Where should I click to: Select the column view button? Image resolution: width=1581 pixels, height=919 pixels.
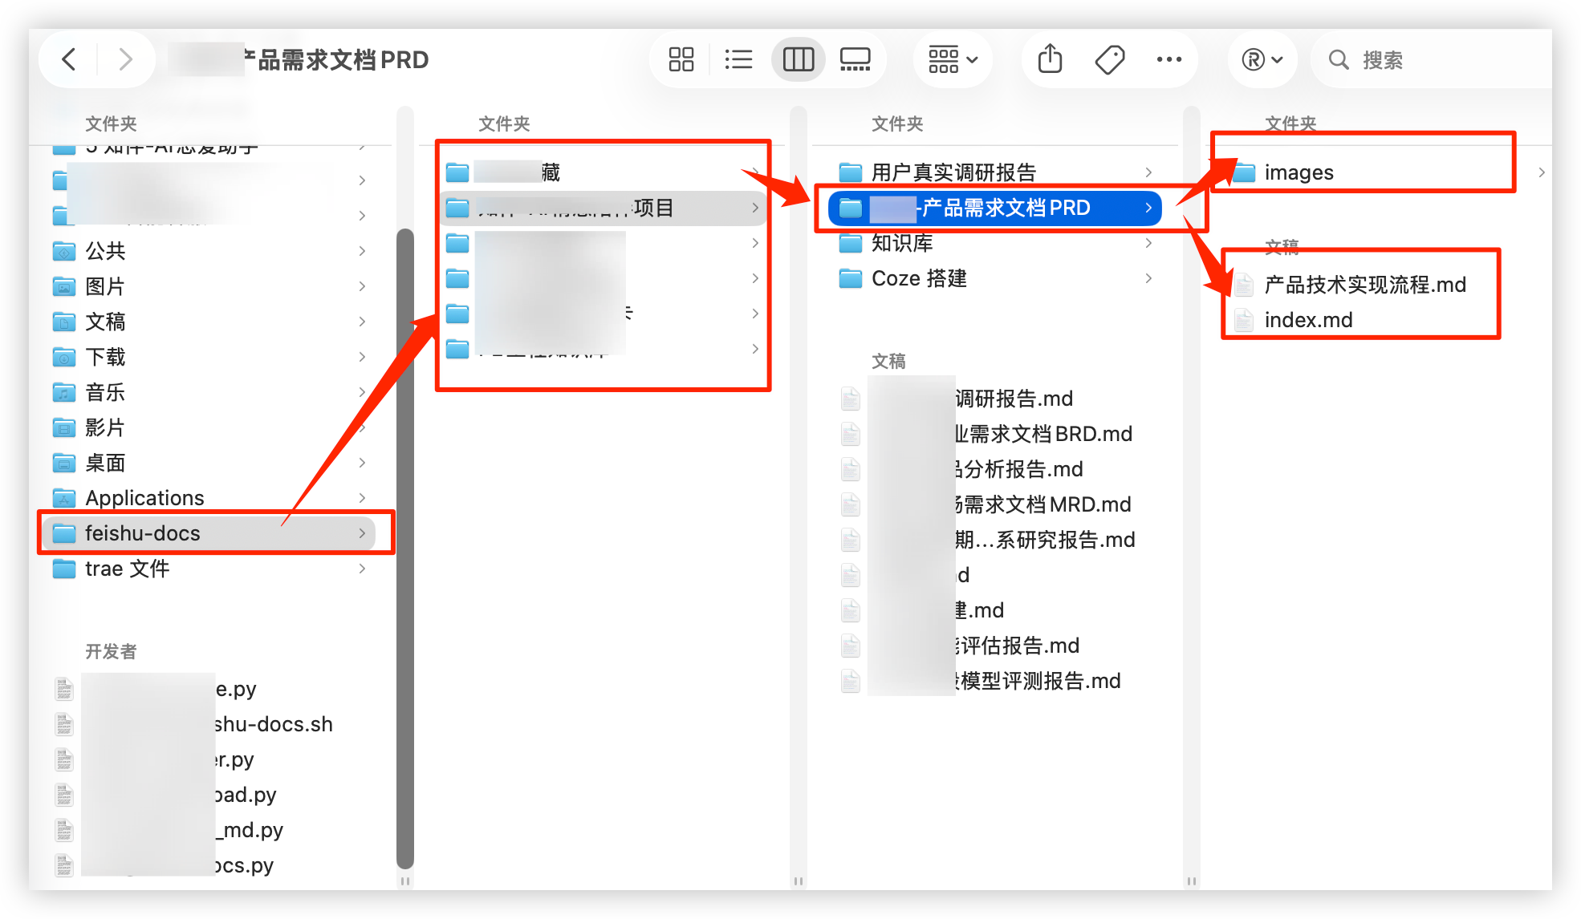click(798, 59)
